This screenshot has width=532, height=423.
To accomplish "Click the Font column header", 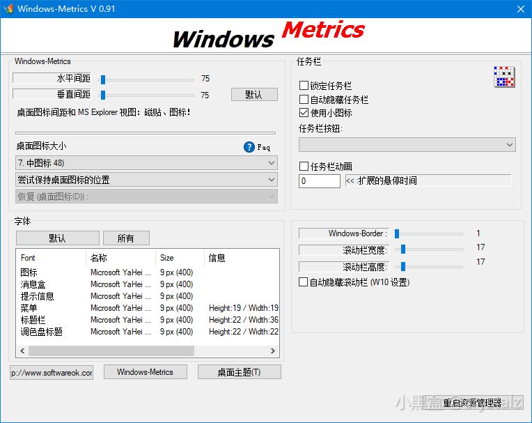I will 52,258.
